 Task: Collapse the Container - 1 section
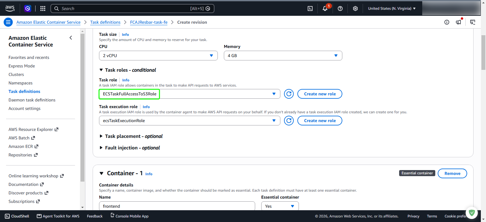(101, 173)
